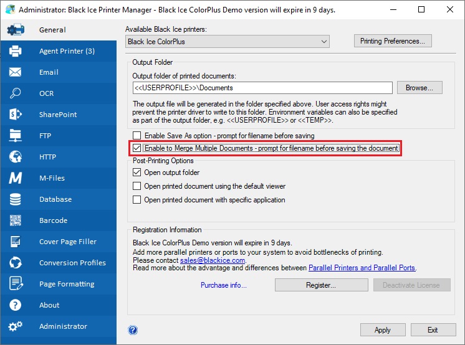
Task: Open help via blue question icon
Action: pyautogui.click(x=133, y=330)
